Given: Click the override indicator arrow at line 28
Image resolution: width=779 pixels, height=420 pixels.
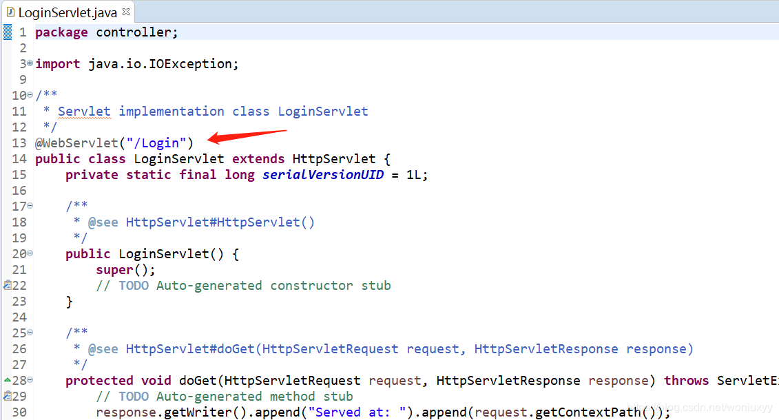Looking at the screenshot, I should click(8, 380).
